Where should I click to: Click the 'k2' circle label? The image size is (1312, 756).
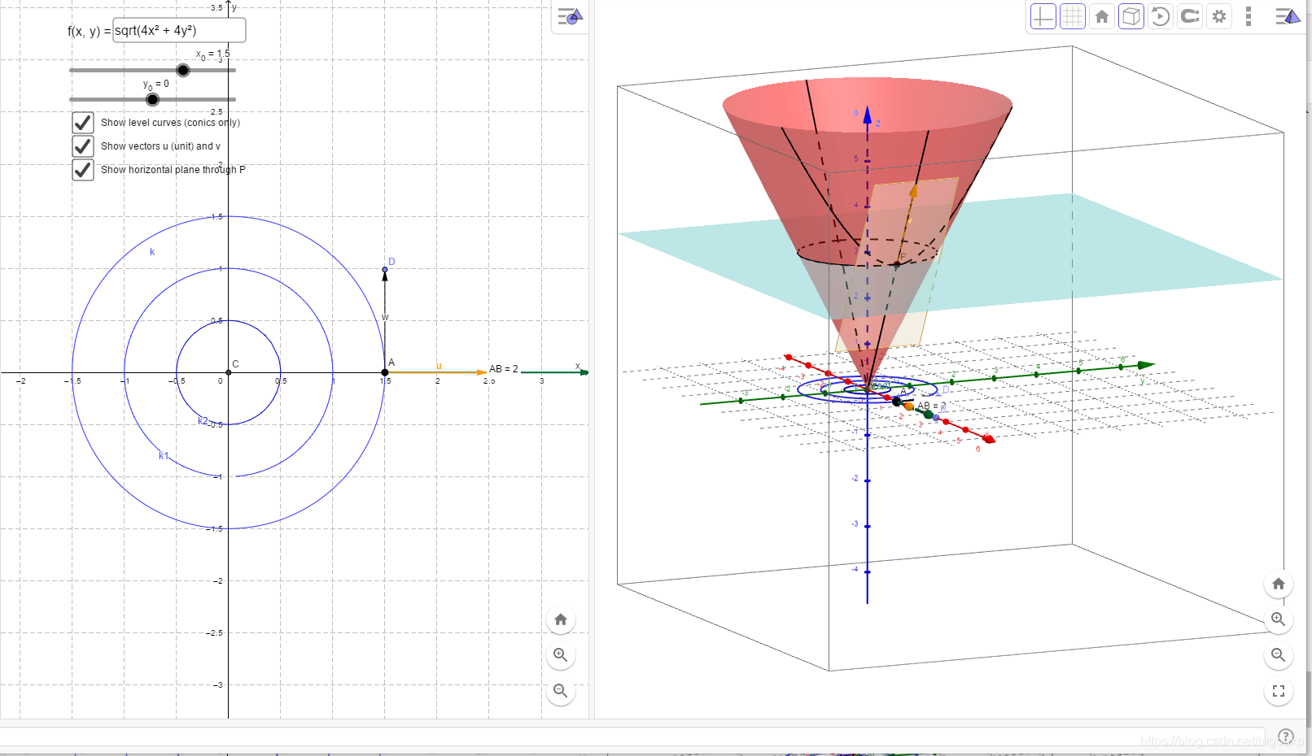(203, 421)
